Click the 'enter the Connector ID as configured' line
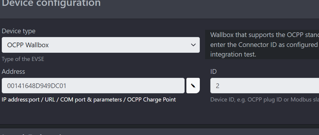This screenshot has height=135, width=319. (x=264, y=45)
